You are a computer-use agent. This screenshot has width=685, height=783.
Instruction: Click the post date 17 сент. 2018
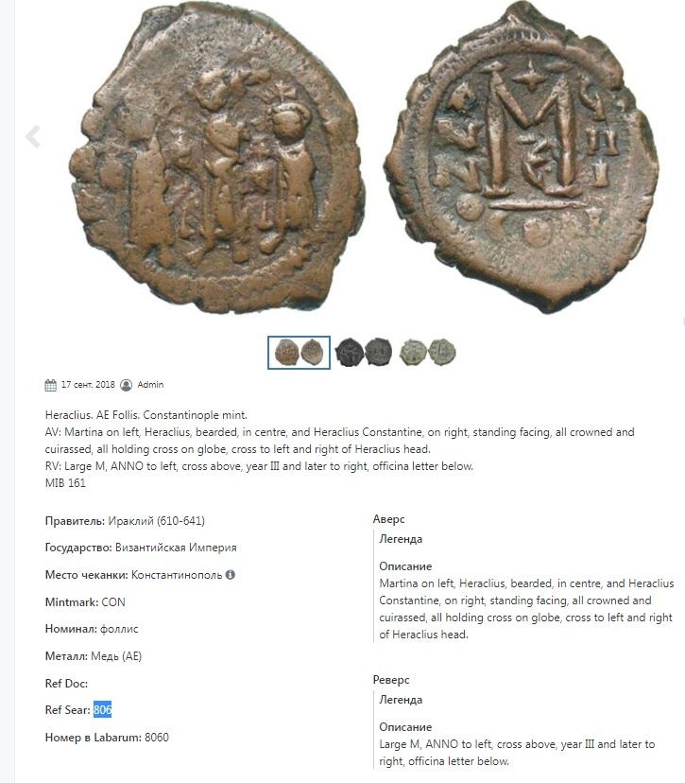[x=88, y=385]
